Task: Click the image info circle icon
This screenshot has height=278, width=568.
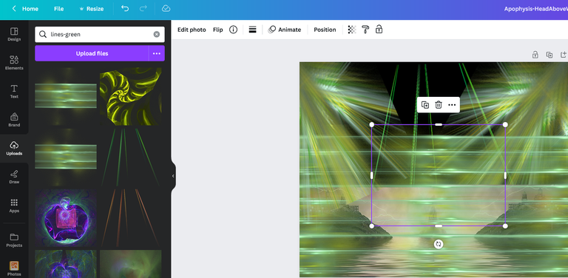Action: tap(233, 30)
